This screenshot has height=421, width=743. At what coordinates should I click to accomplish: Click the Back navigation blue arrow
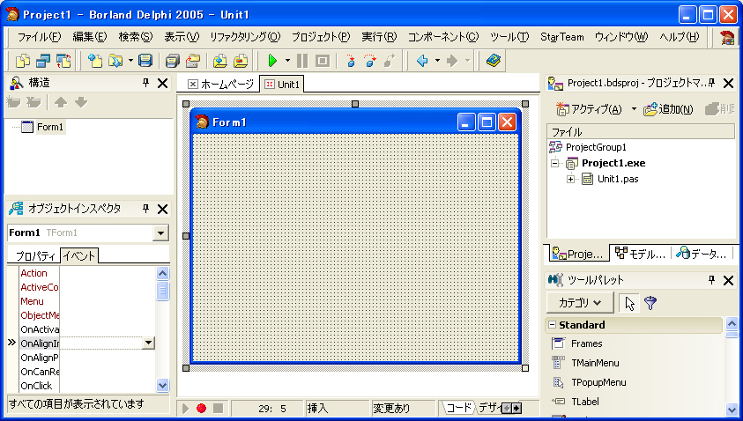coord(422,61)
